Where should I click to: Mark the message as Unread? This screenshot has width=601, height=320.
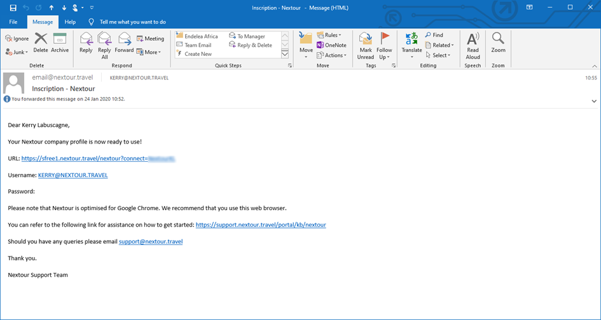(366, 46)
